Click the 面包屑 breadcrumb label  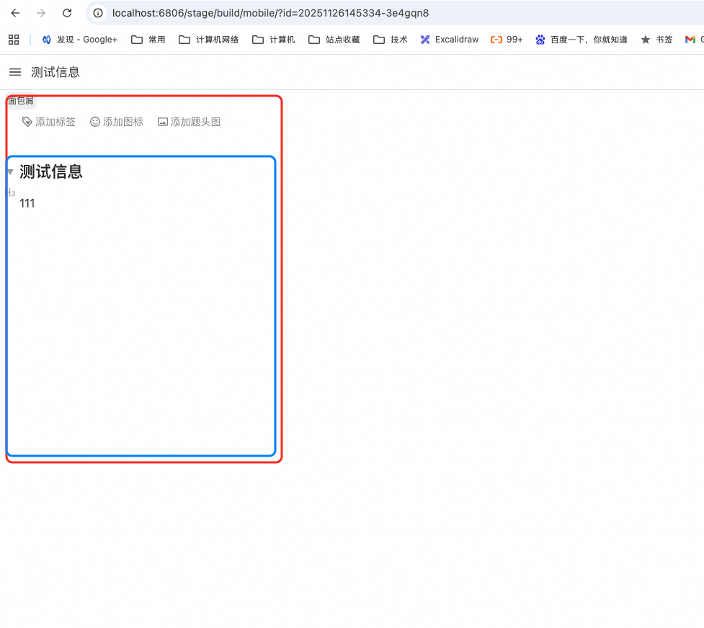pyautogui.click(x=21, y=101)
